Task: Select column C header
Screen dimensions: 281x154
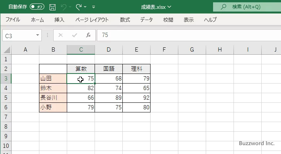Action: click(x=81, y=50)
